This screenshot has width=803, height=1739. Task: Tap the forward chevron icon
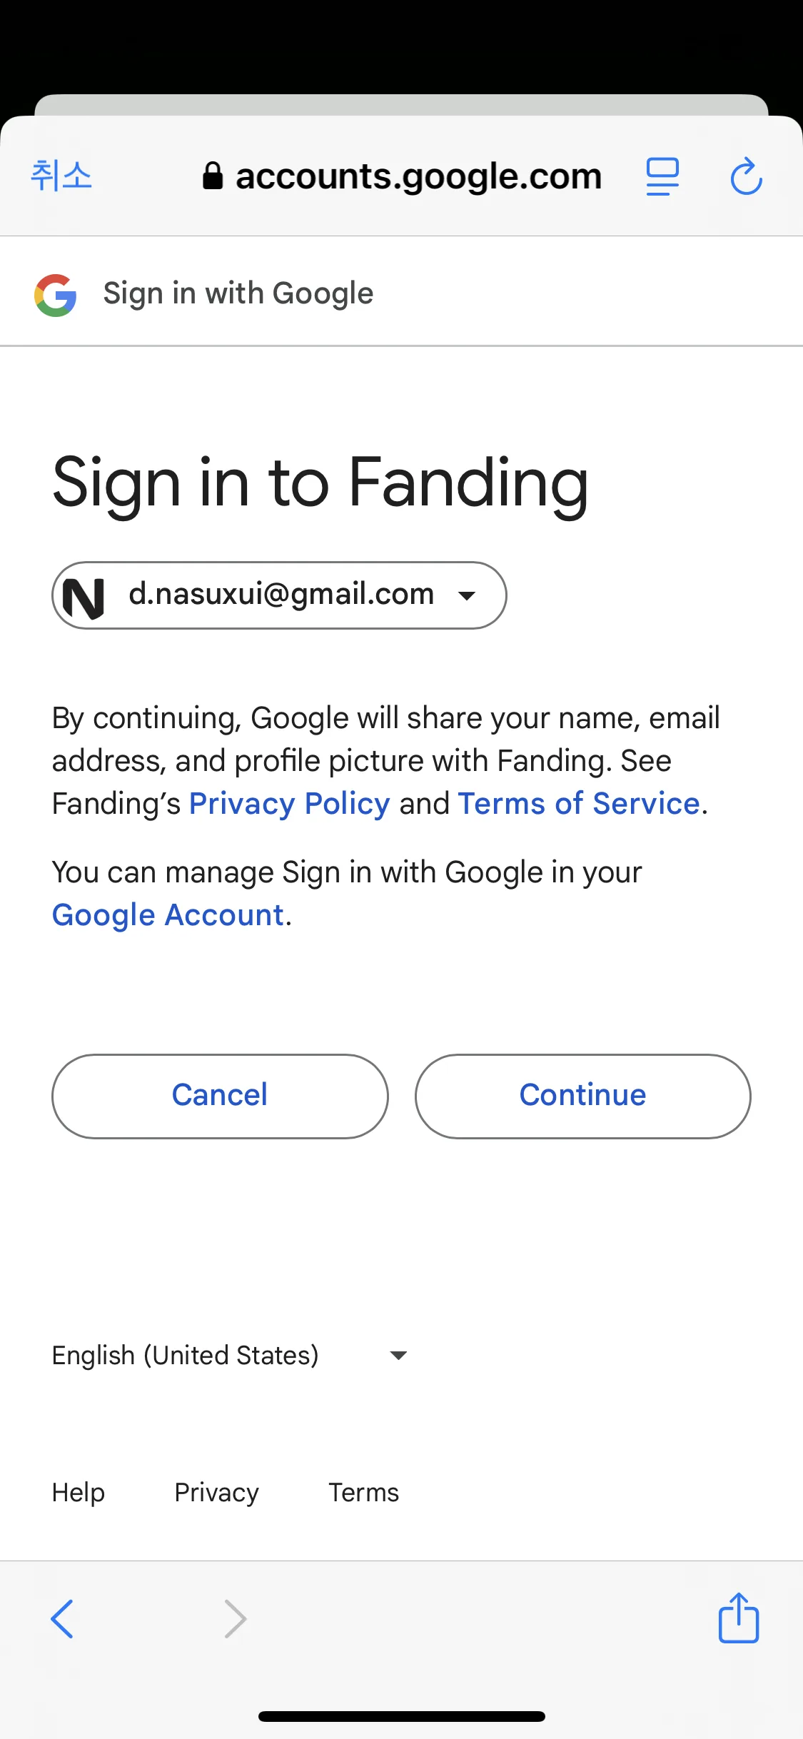[236, 1618]
